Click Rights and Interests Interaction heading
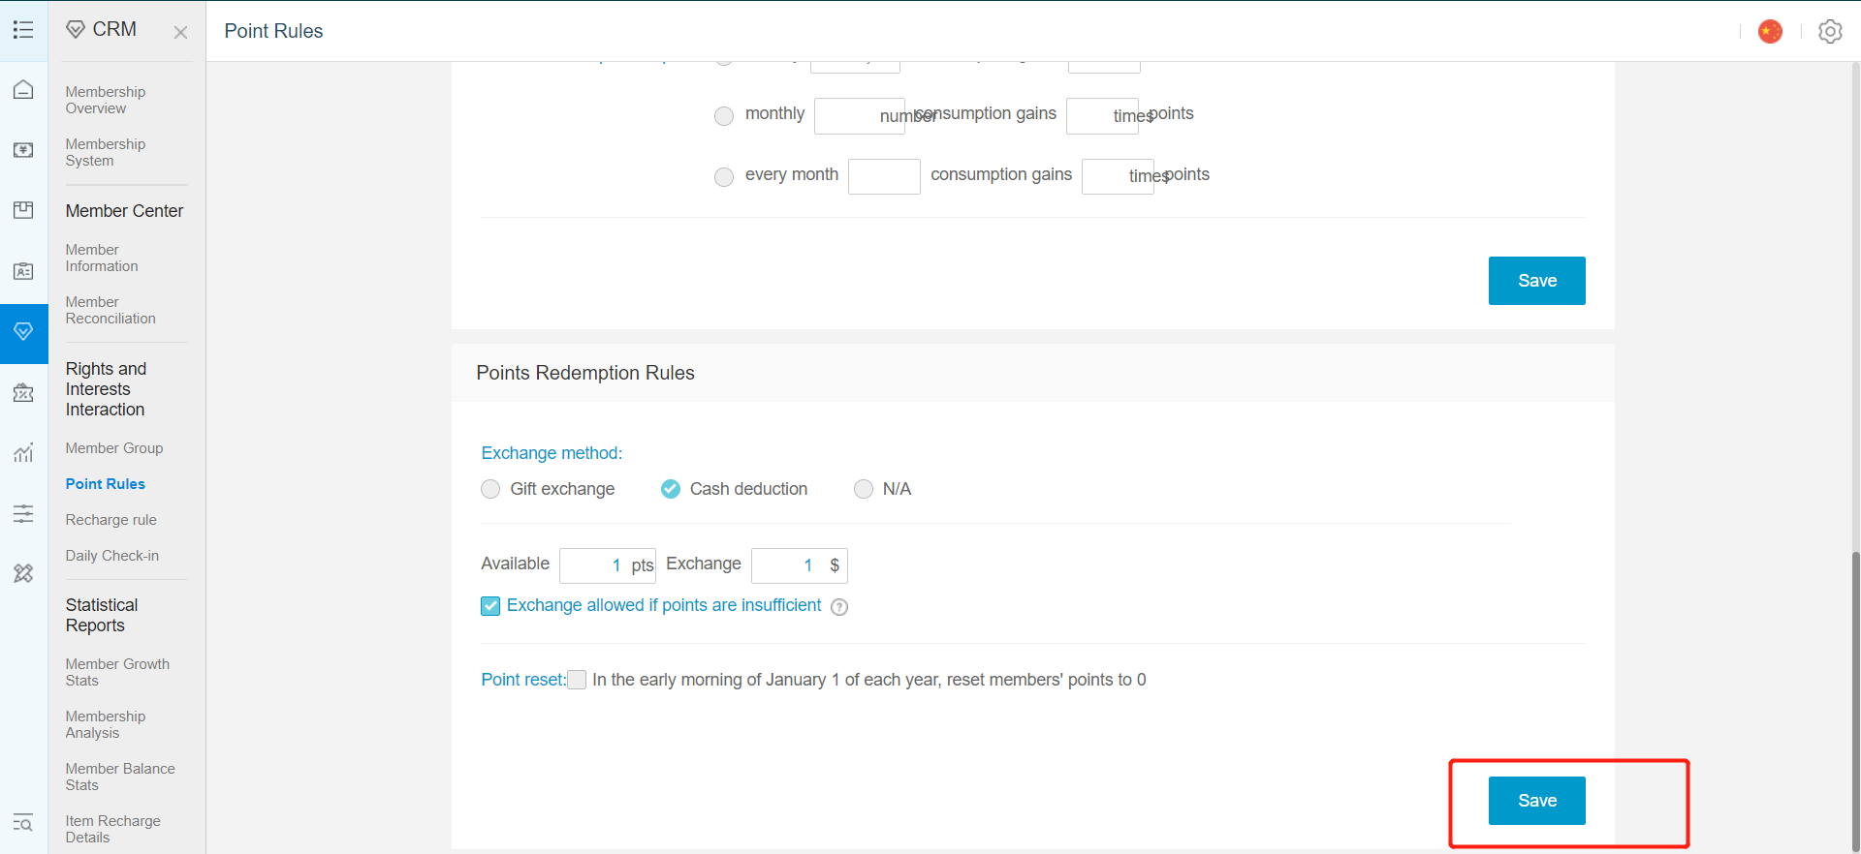Viewport: 1861px width, 854px height. click(106, 389)
